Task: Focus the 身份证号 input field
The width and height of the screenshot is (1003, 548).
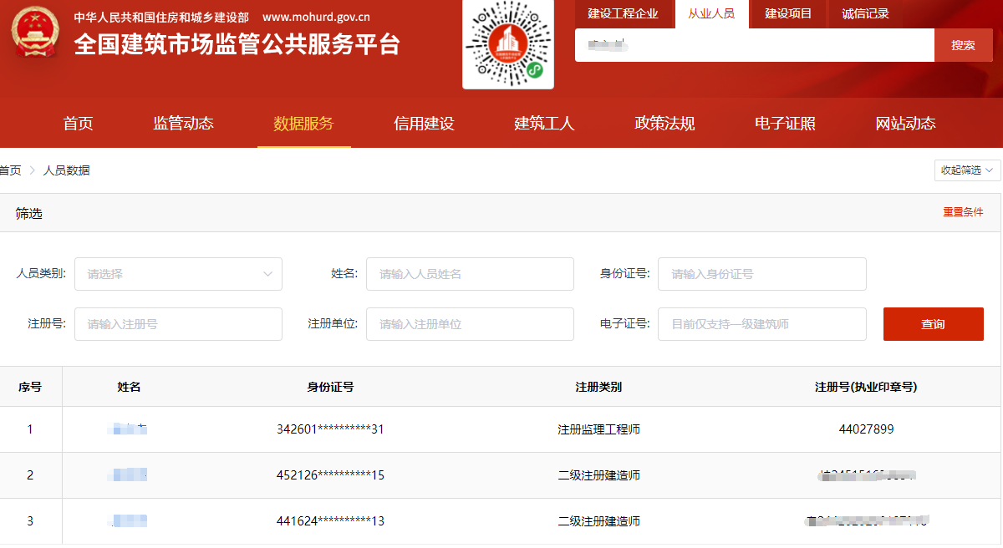Action: [761, 274]
